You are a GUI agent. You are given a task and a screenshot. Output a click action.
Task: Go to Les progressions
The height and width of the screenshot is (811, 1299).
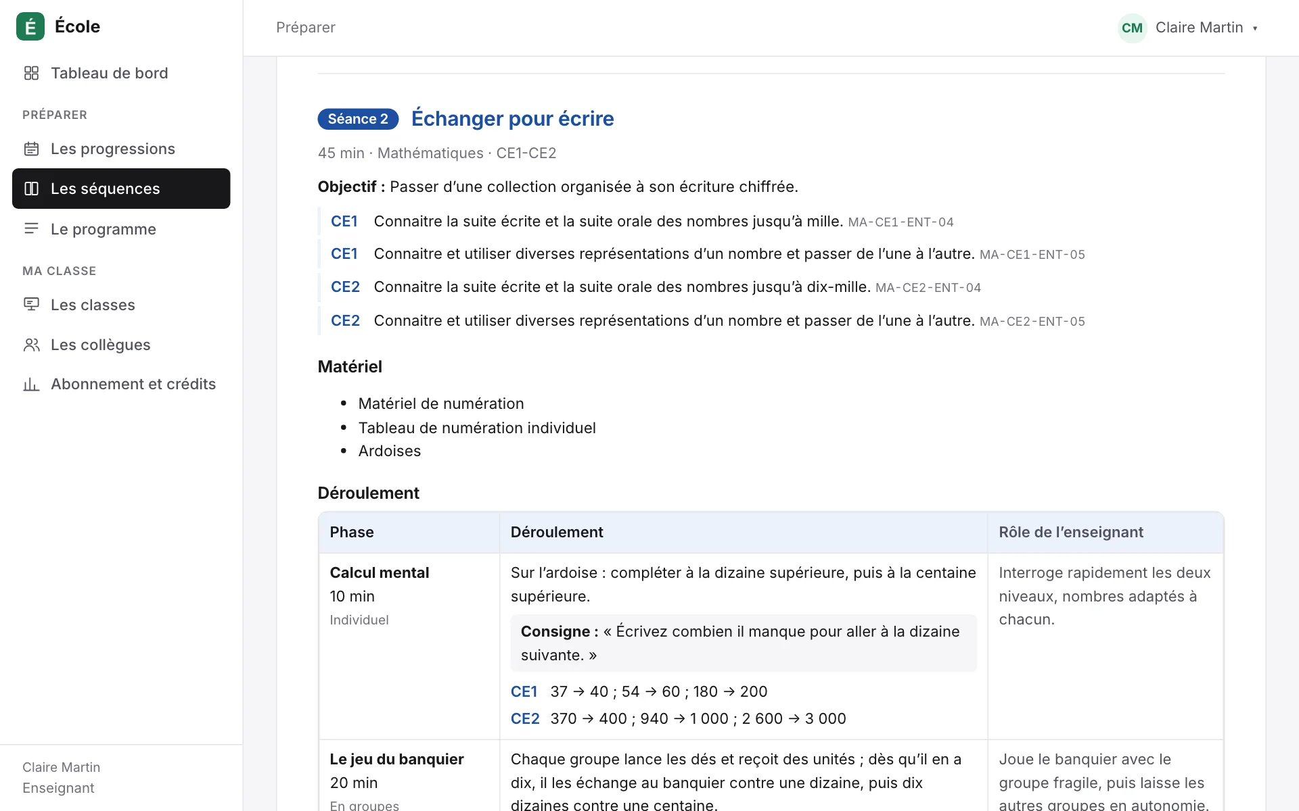(121, 149)
